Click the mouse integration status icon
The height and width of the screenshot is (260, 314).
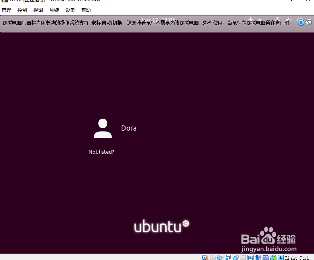point(273,258)
